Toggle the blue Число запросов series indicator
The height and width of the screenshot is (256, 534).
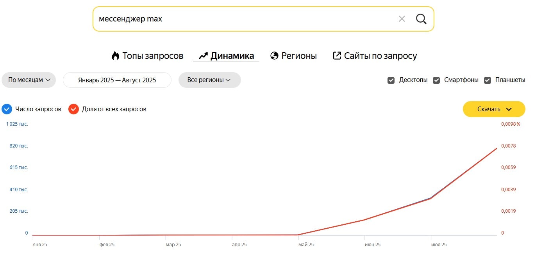[x=7, y=109]
